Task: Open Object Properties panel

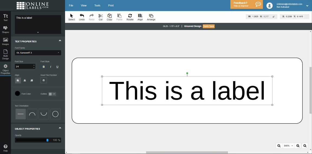Action: [6, 69]
